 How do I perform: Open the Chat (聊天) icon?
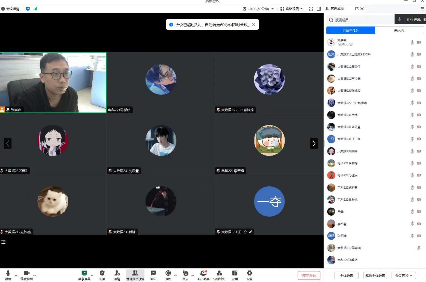153,273
